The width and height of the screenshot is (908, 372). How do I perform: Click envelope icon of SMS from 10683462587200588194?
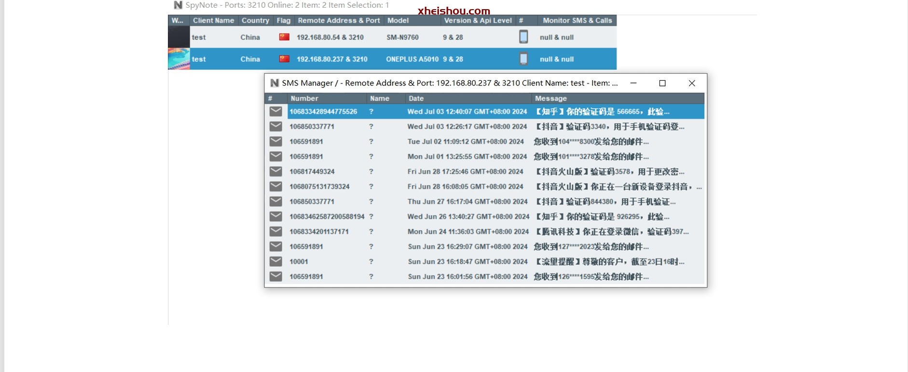click(275, 216)
